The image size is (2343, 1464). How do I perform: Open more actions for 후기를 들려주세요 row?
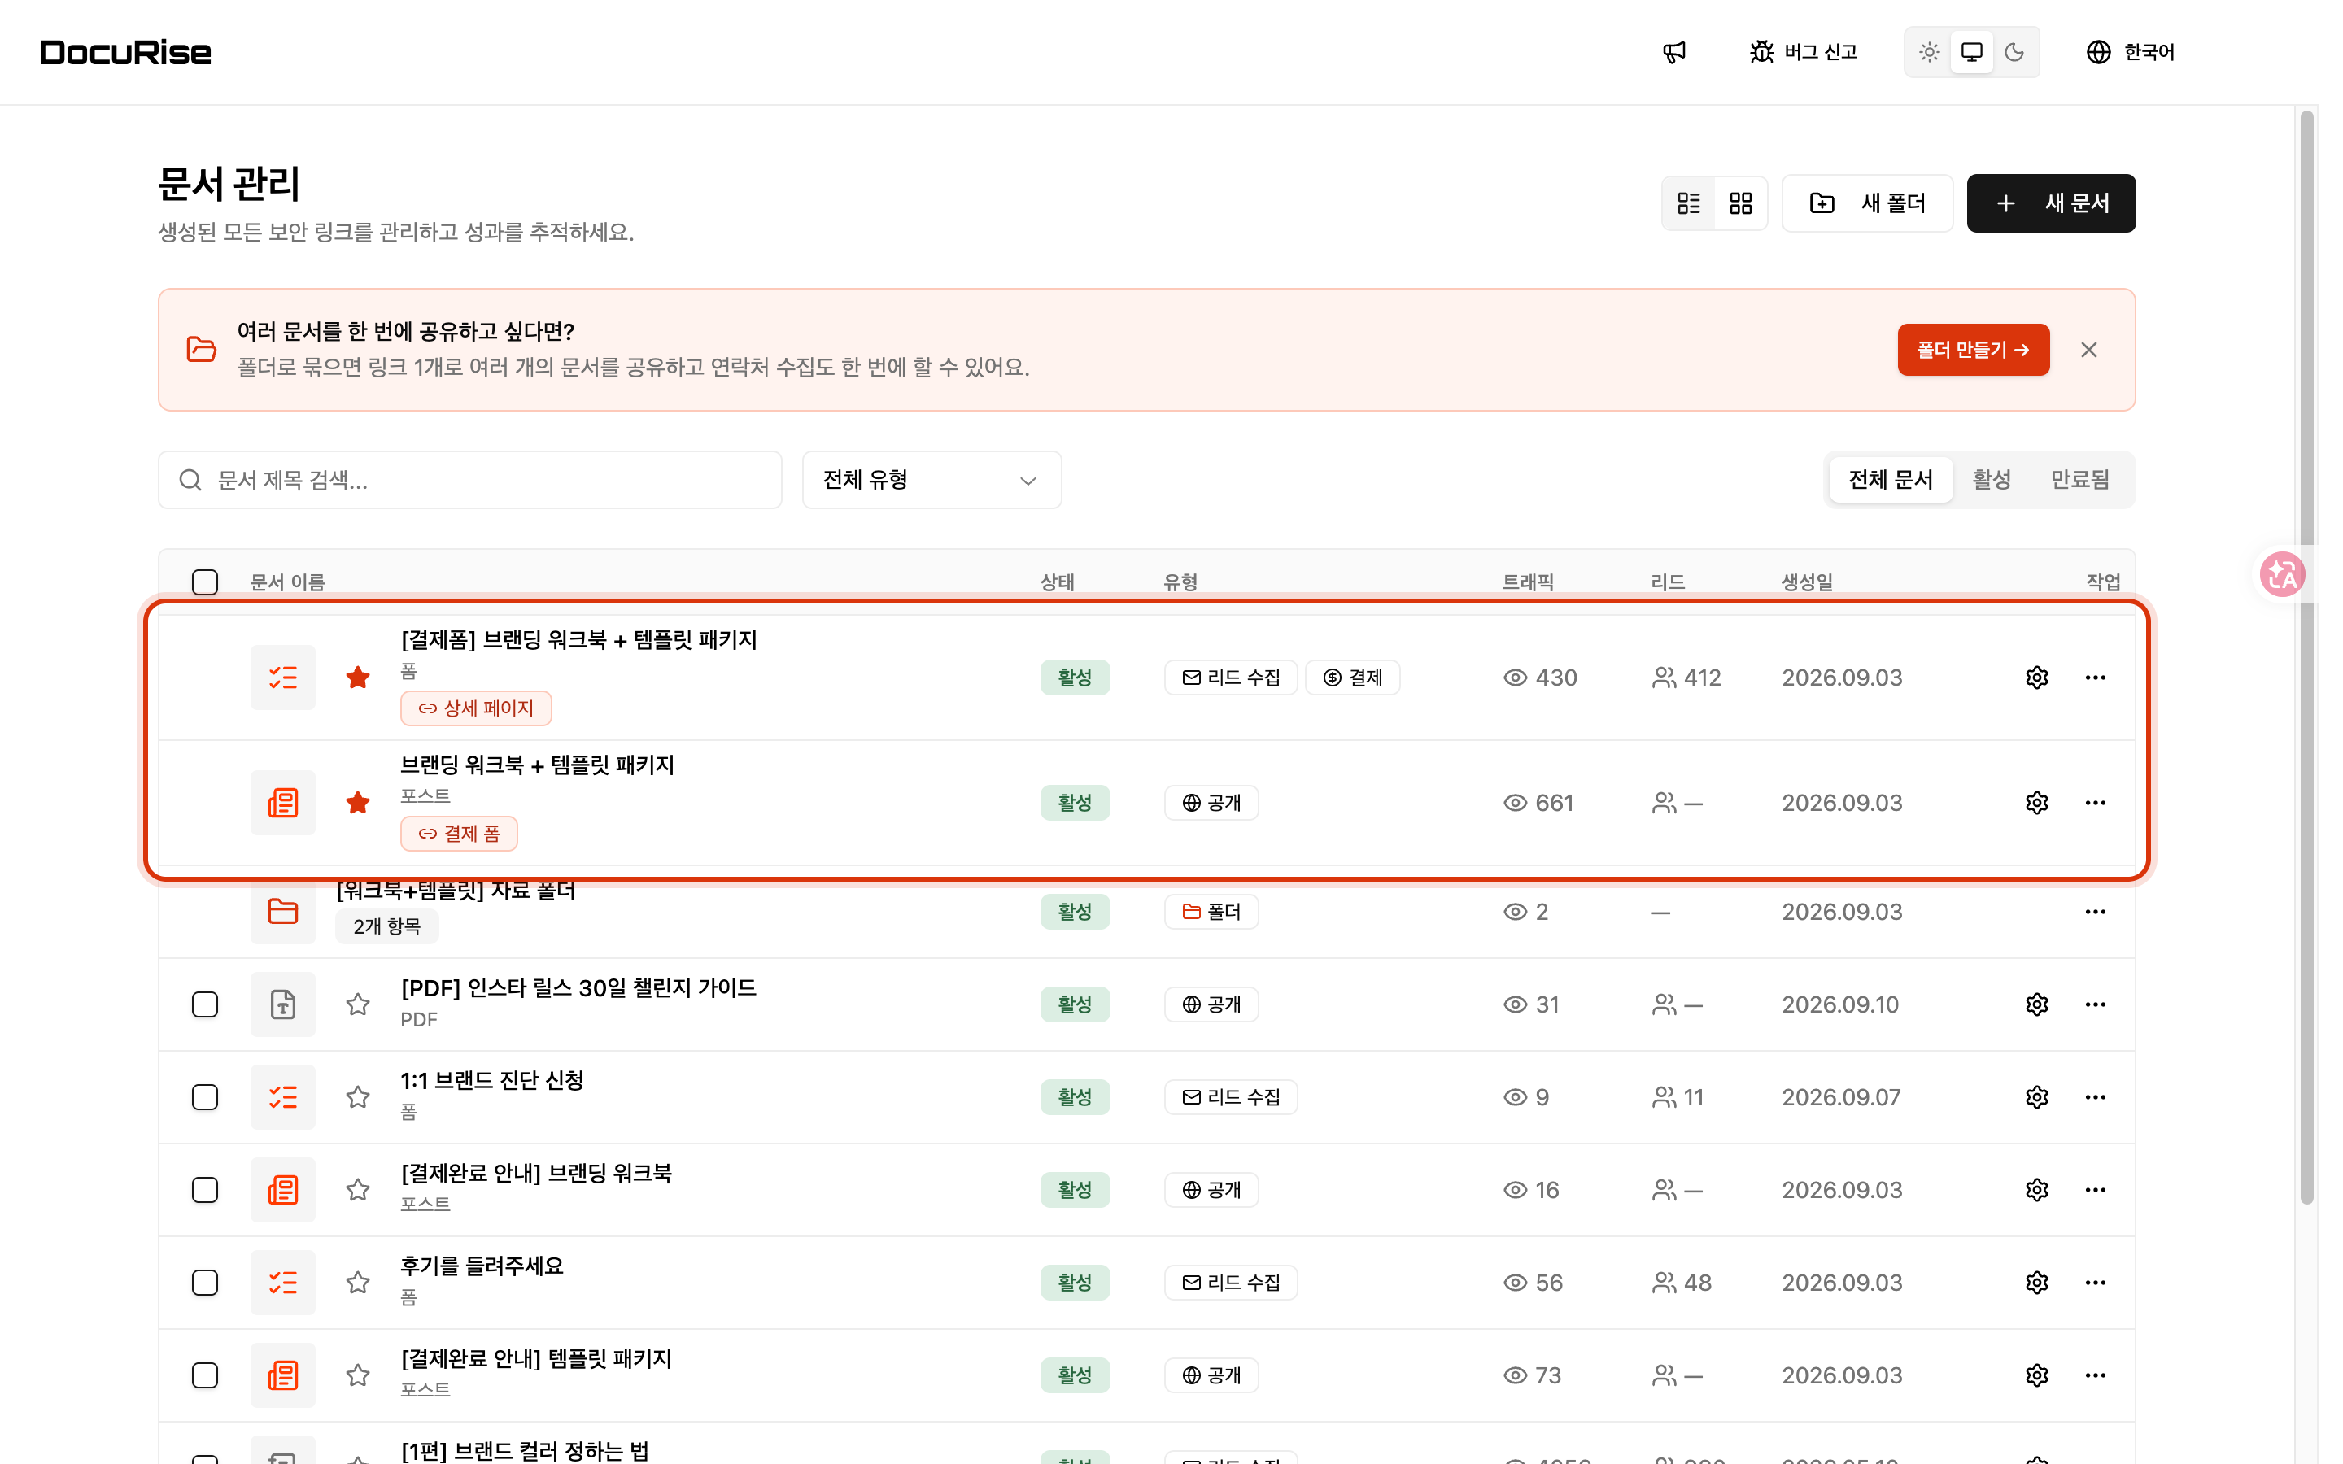pos(2095,1283)
